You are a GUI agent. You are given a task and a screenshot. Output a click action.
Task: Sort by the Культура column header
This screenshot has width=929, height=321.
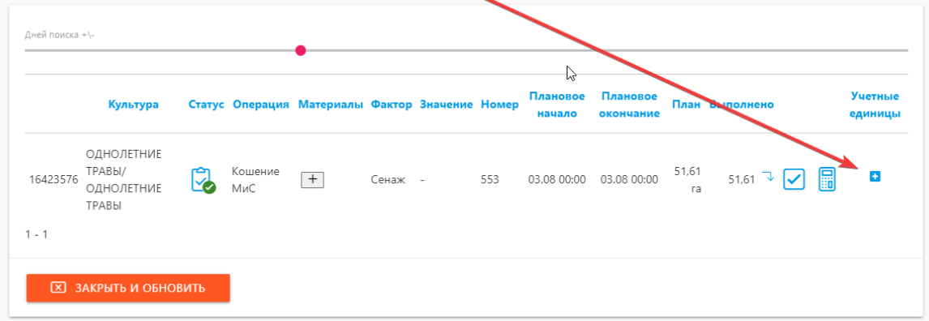133,105
